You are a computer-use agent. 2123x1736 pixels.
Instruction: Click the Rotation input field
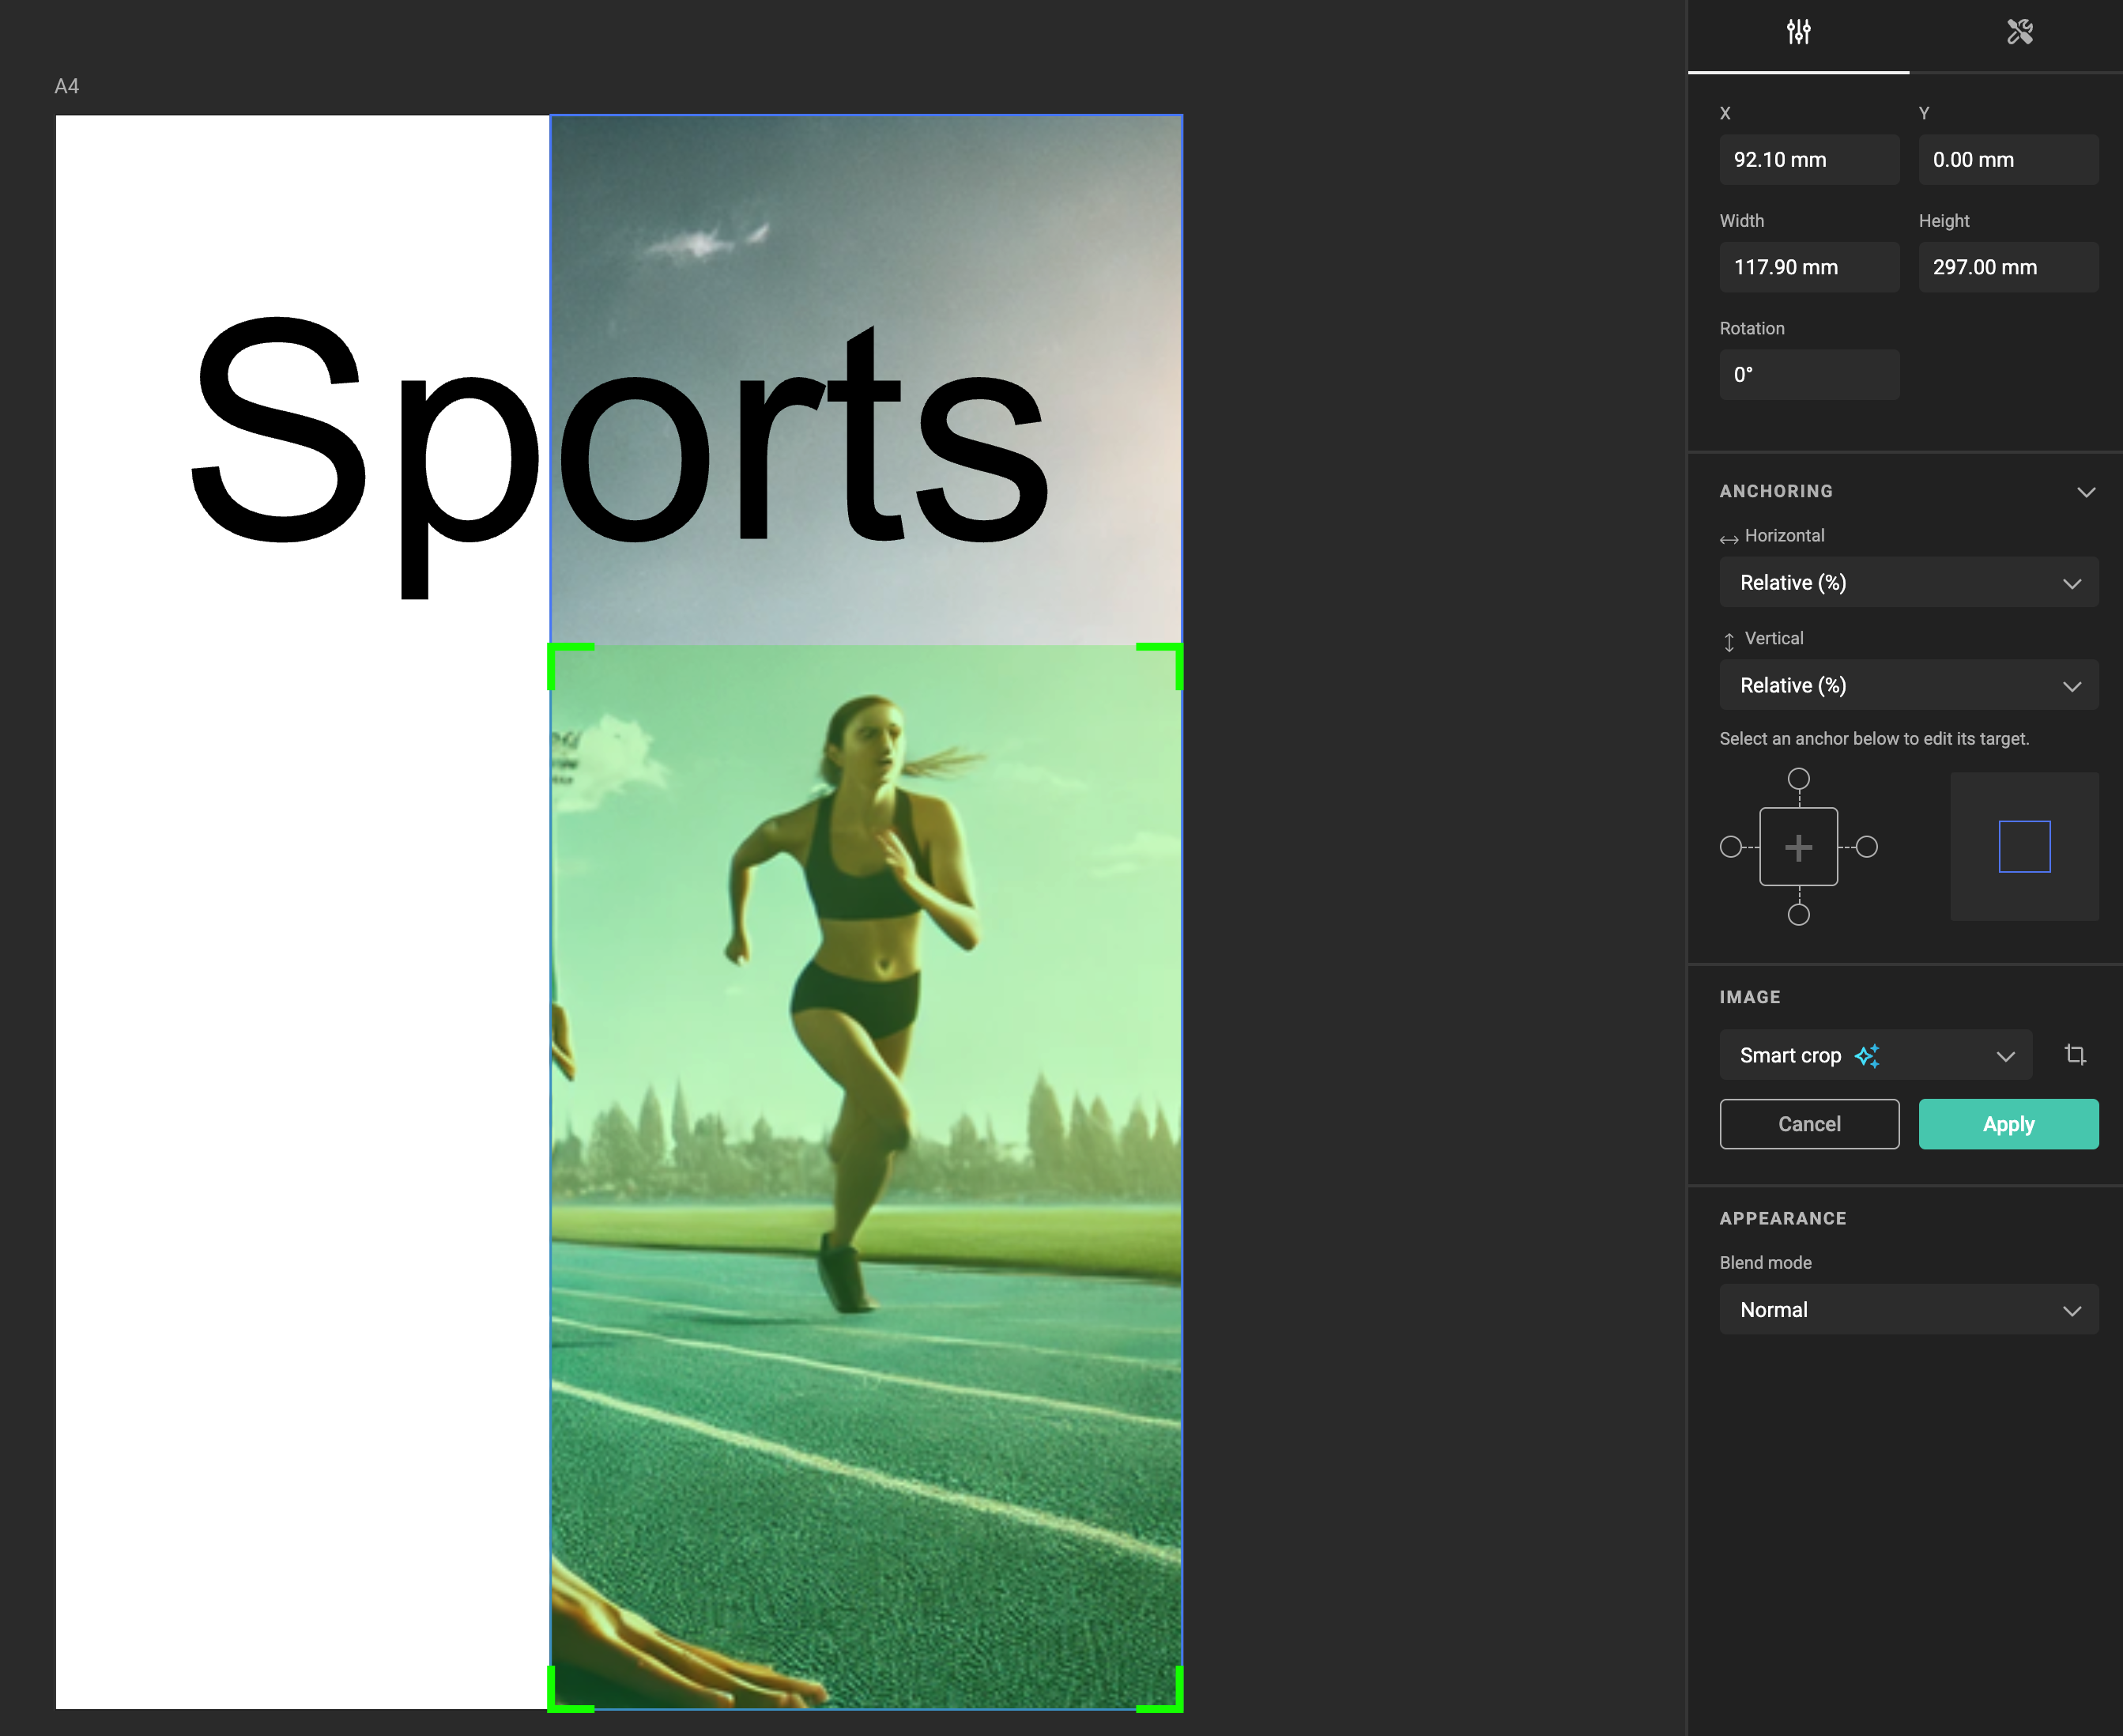1808,375
